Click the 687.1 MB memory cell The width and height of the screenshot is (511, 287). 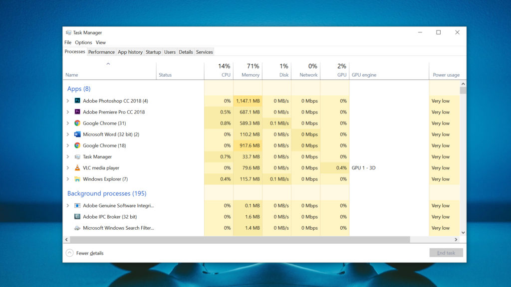[248, 112]
